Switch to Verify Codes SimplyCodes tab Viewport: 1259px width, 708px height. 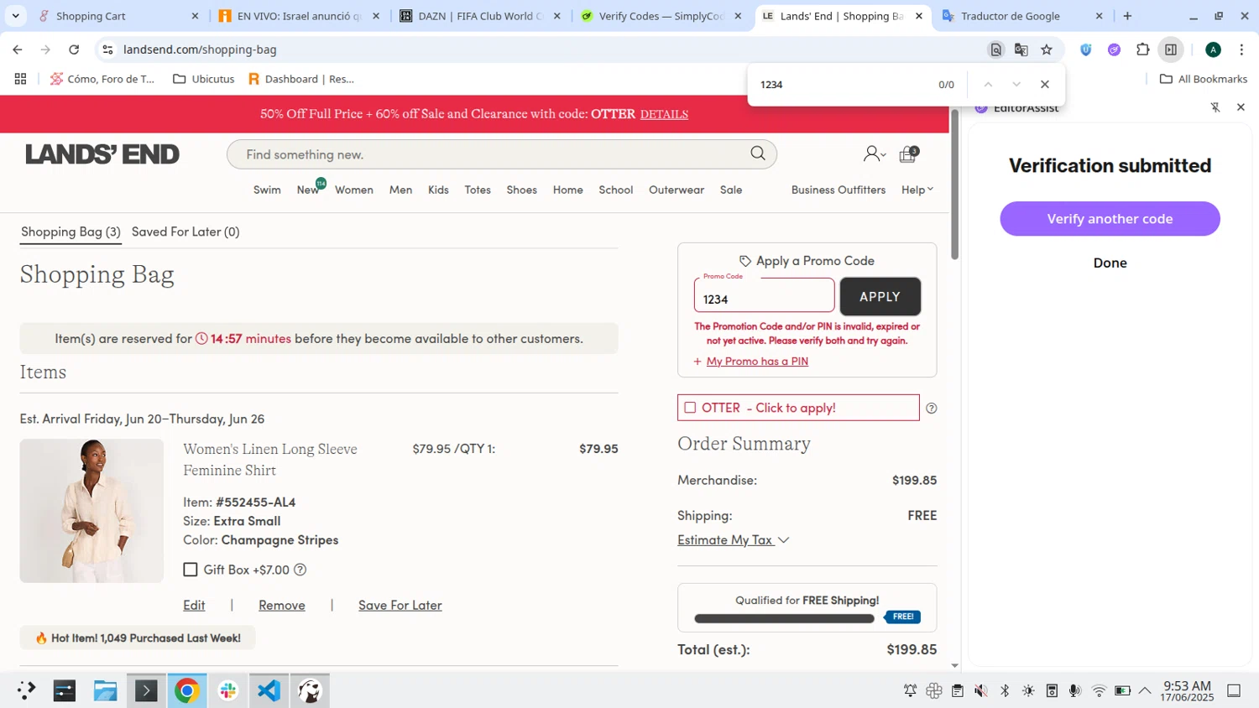tap(662, 16)
